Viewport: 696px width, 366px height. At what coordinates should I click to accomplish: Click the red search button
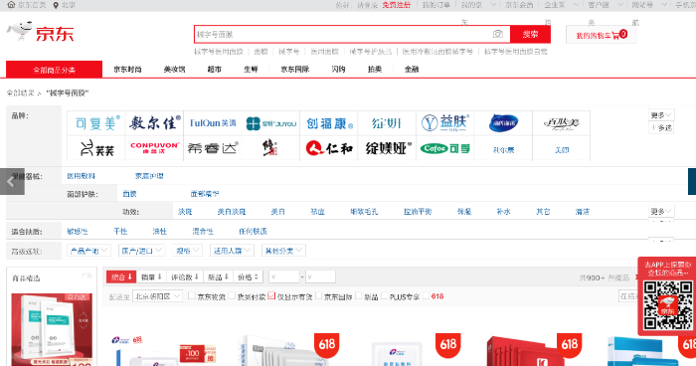[530, 34]
